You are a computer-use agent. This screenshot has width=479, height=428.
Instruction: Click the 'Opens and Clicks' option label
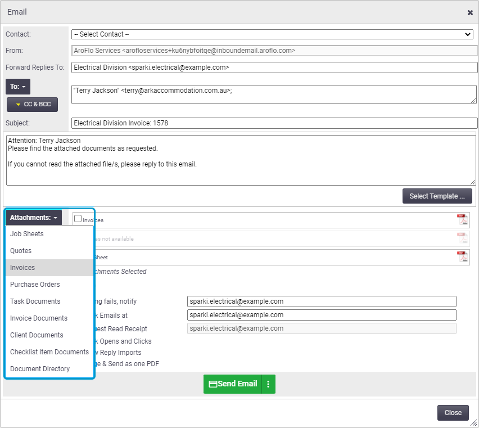click(x=125, y=341)
